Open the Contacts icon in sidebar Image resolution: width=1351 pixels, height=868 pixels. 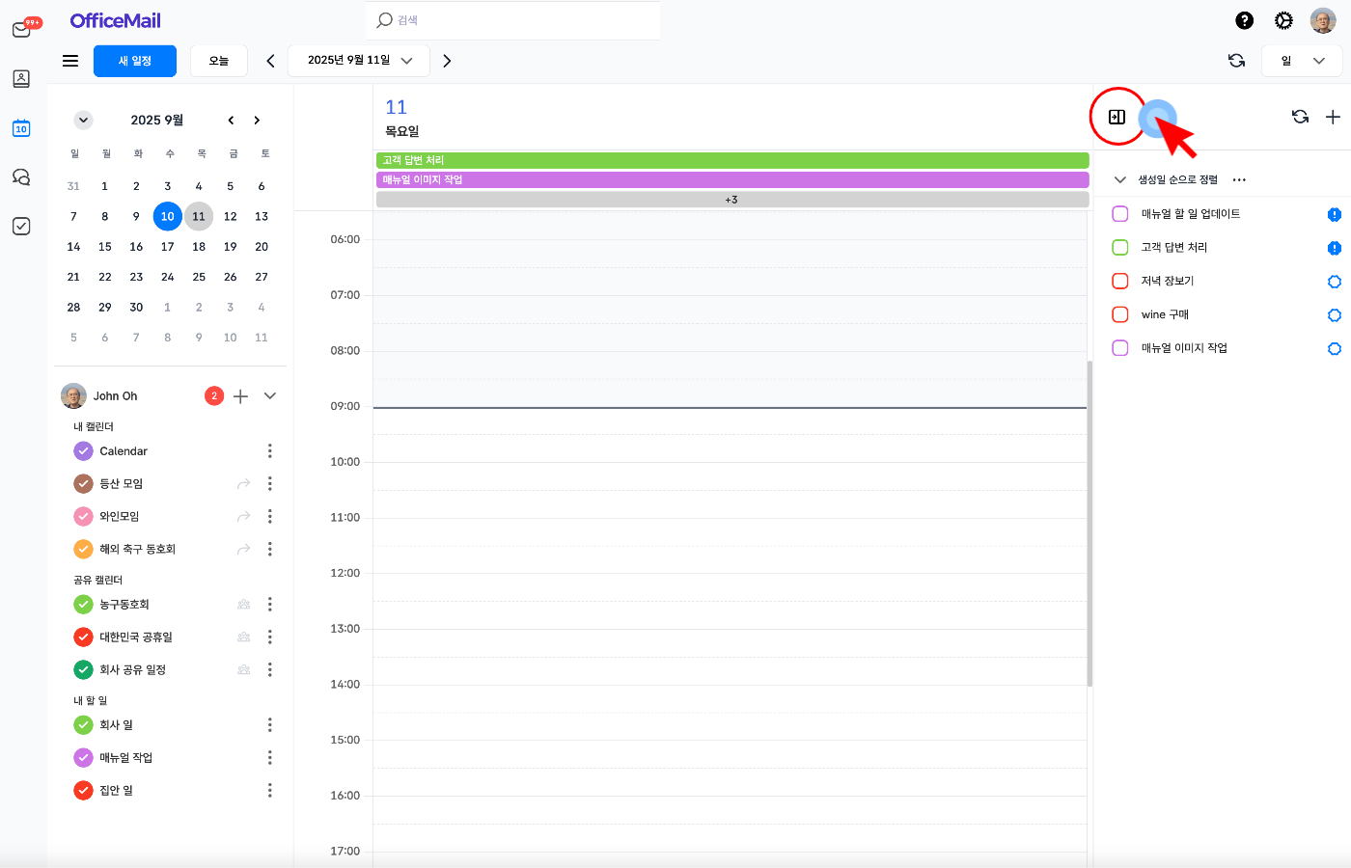21,79
